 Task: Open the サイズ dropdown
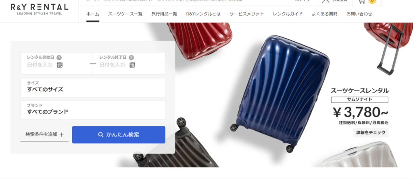(93, 88)
